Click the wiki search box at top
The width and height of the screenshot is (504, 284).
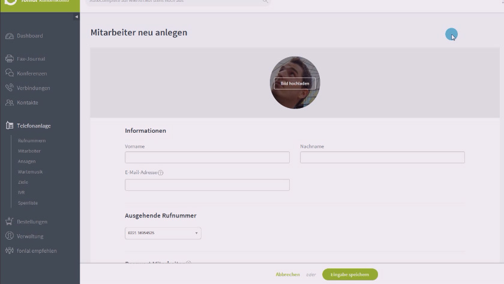point(178,2)
